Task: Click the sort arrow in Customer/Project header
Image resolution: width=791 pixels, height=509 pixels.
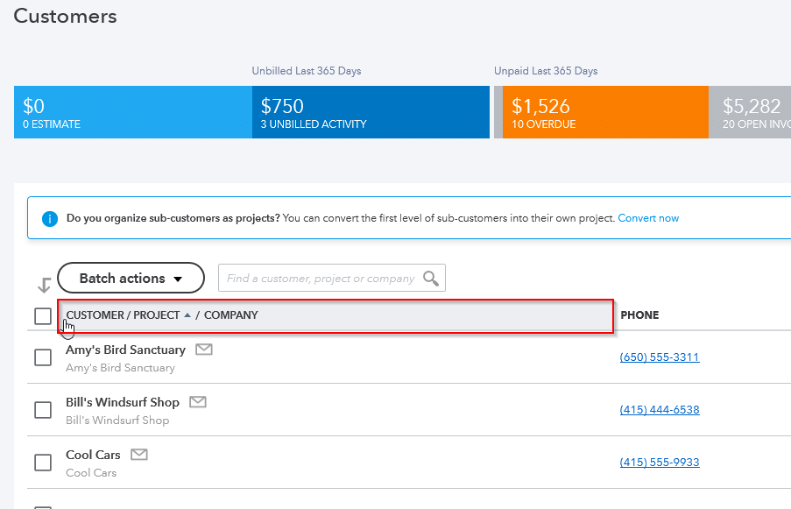Action: tap(187, 315)
